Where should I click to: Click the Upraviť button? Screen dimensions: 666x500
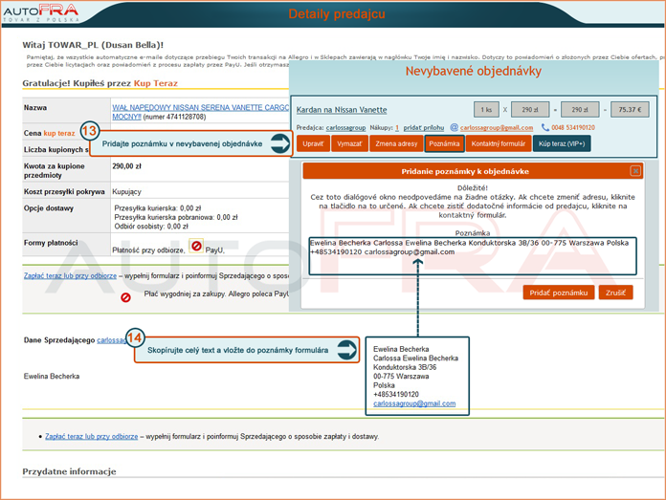pos(313,143)
